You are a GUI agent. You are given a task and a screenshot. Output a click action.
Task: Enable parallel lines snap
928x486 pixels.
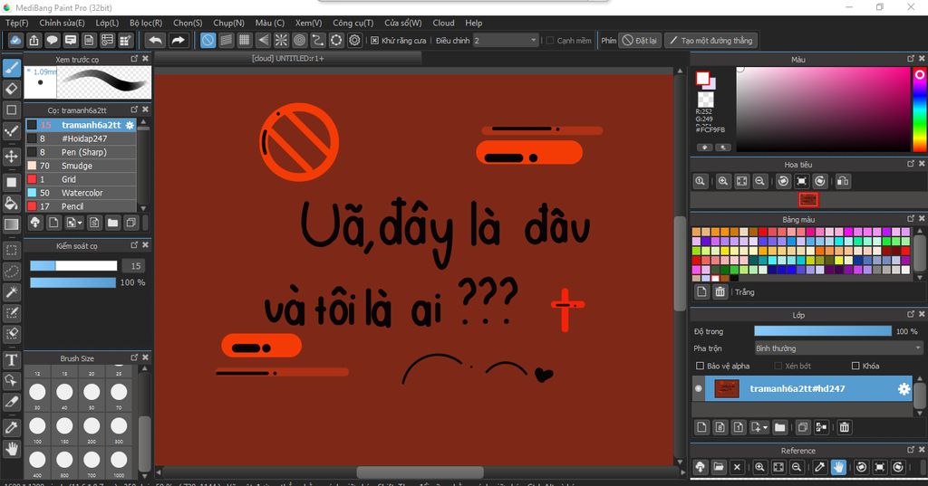click(x=226, y=40)
